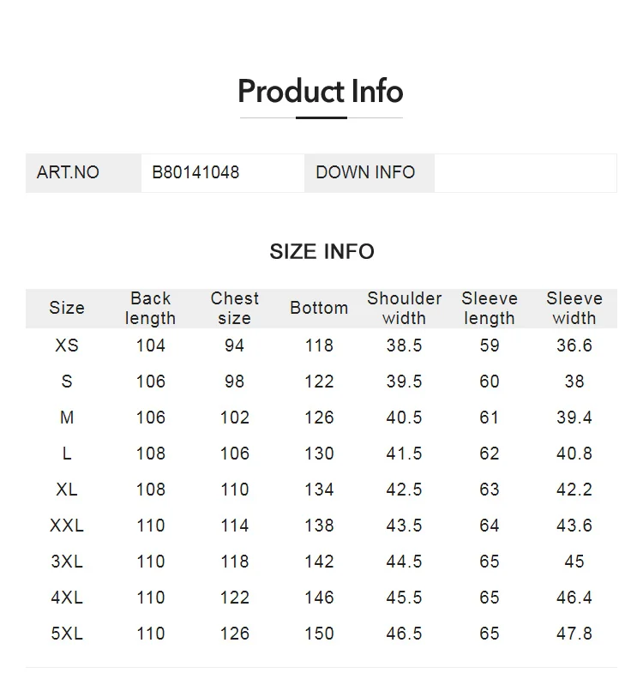This screenshot has height=685, width=643.
Task: Click the Size column header
Action: pos(67,308)
